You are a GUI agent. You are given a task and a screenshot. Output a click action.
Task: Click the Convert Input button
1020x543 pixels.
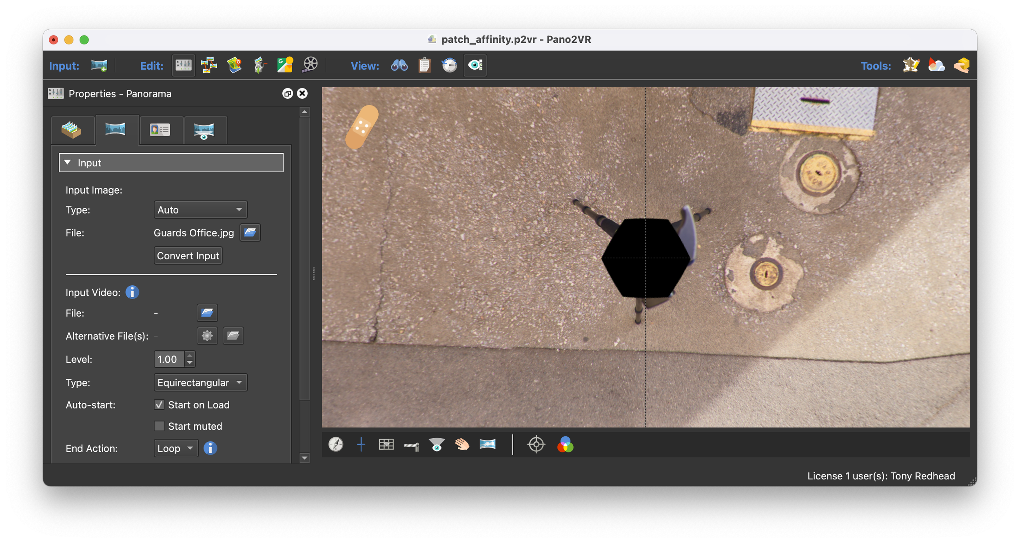188,256
